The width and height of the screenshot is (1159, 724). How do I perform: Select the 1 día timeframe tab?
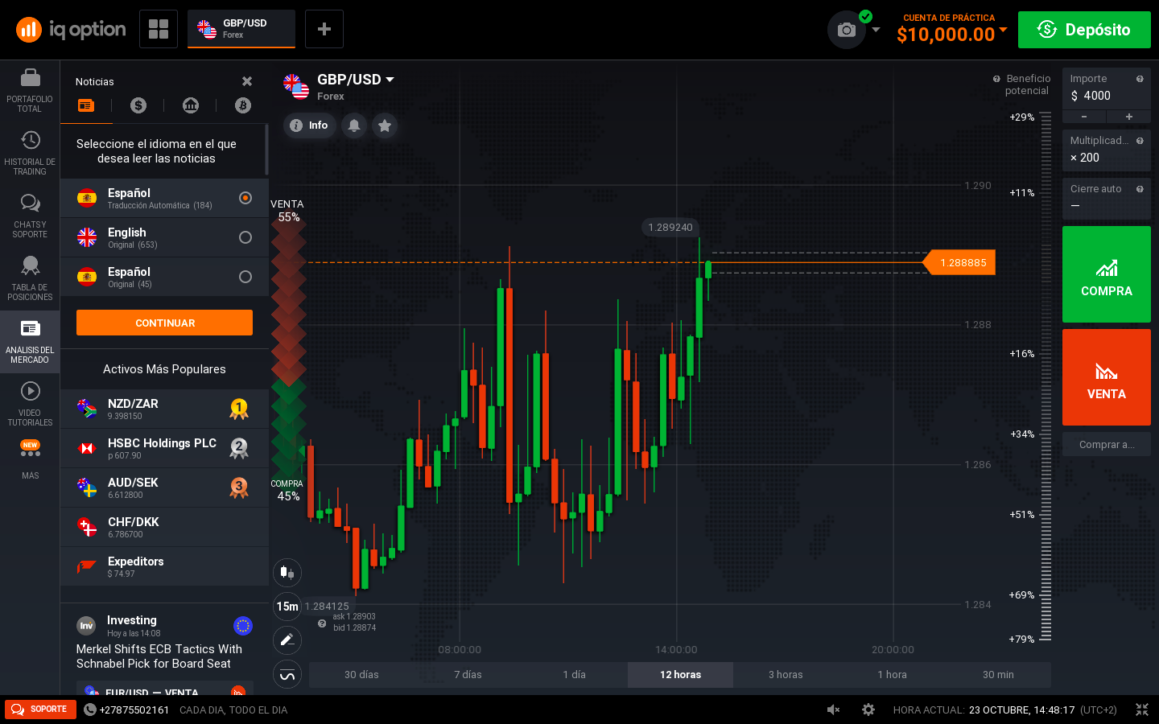(574, 675)
